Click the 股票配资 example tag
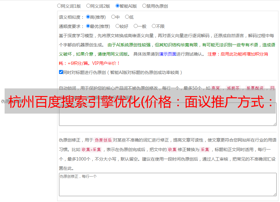Screen dimensions: 280x202 (x=255, y=88)
